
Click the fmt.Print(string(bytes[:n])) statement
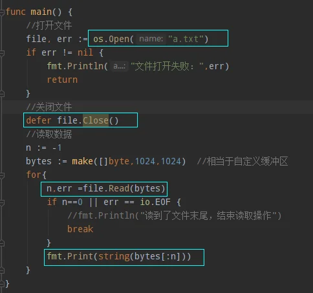click(x=119, y=257)
